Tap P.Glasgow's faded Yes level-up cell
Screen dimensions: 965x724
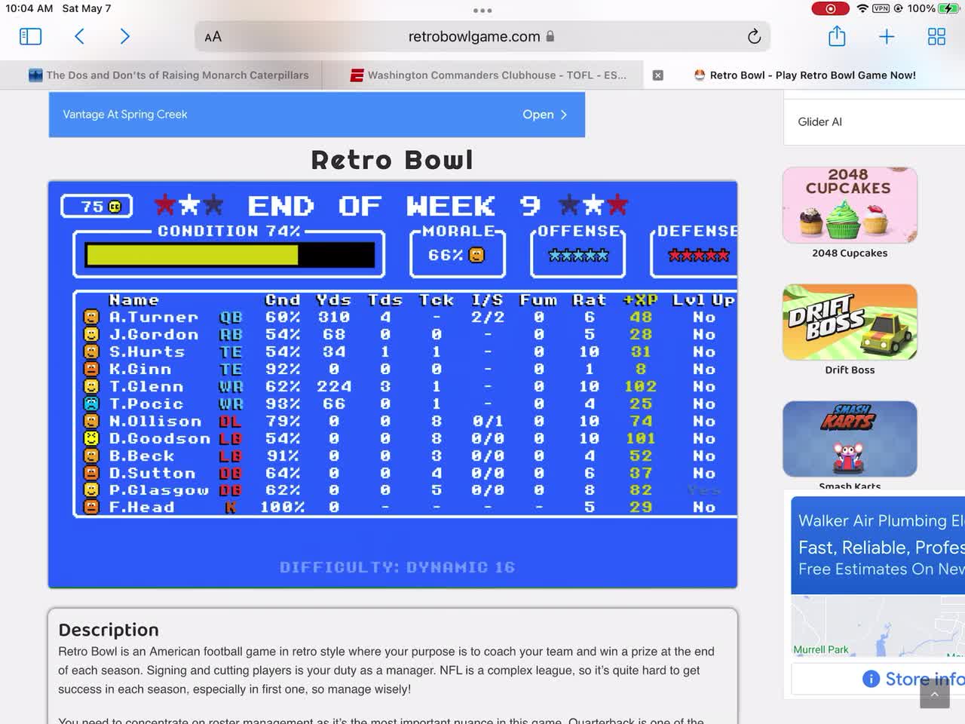pos(704,490)
